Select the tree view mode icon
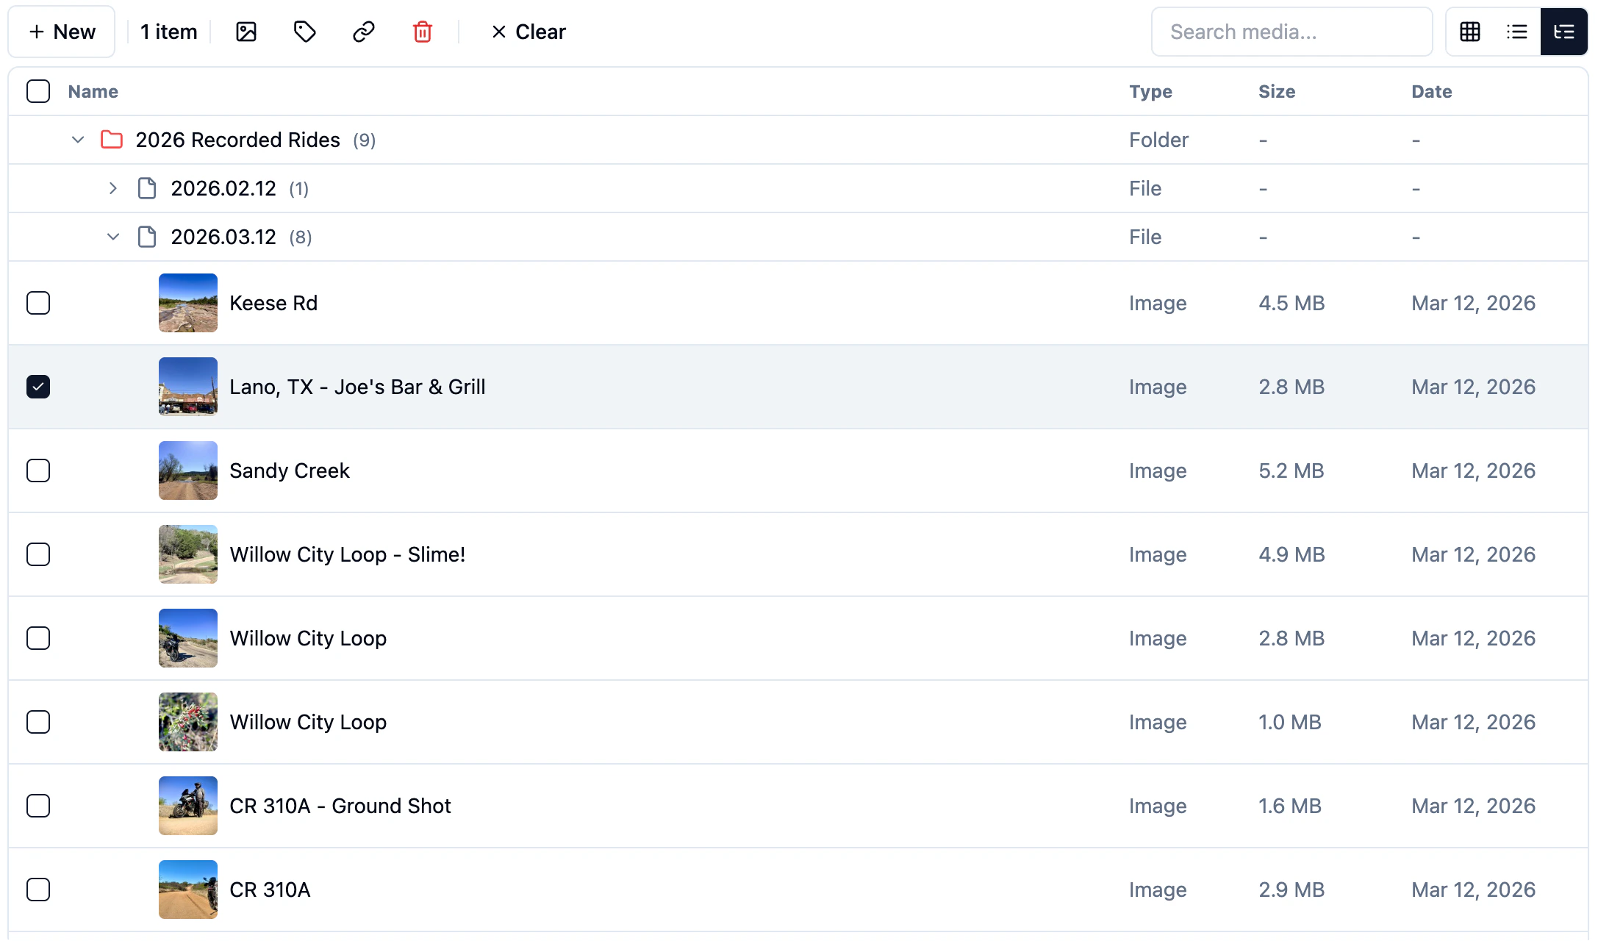This screenshot has height=941, width=1598. (x=1563, y=32)
